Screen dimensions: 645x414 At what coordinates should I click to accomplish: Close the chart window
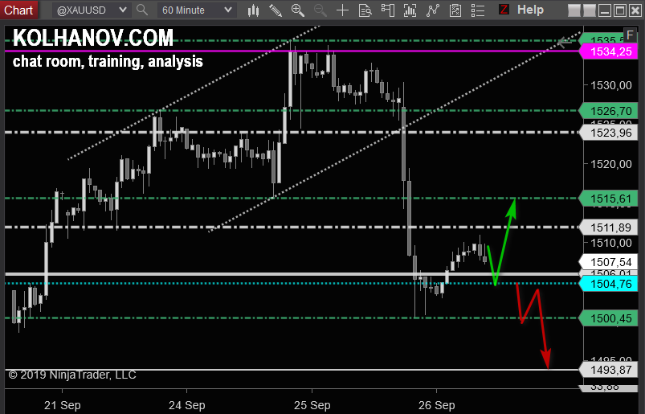pos(635,10)
